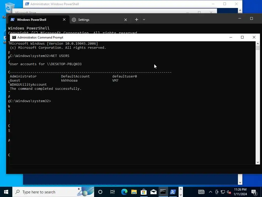Click the active C:\Windows\system32> prompt line

click(30, 101)
